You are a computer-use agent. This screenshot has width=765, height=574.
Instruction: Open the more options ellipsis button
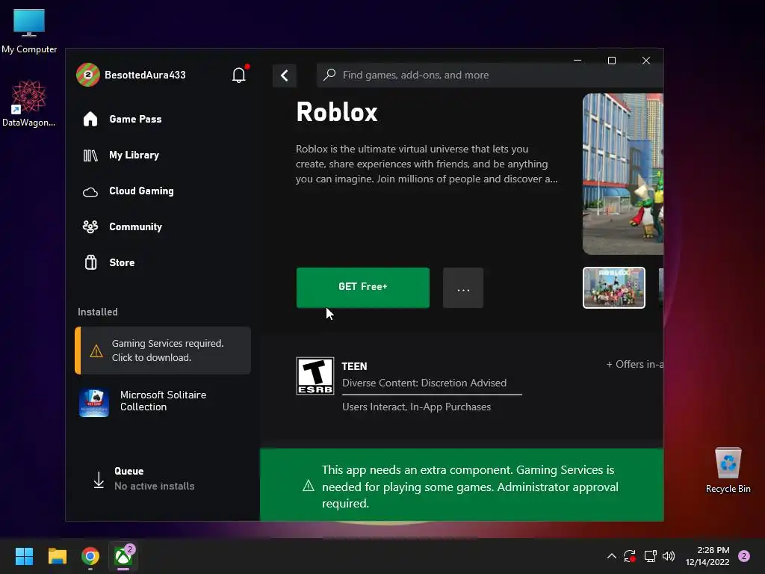463,288
